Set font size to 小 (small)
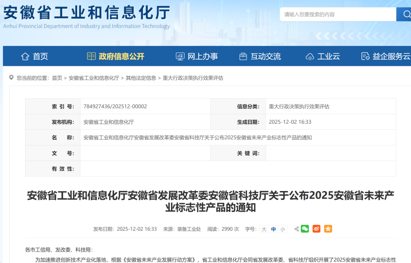This screenshot has height=263, width=411. click(283, 229)
